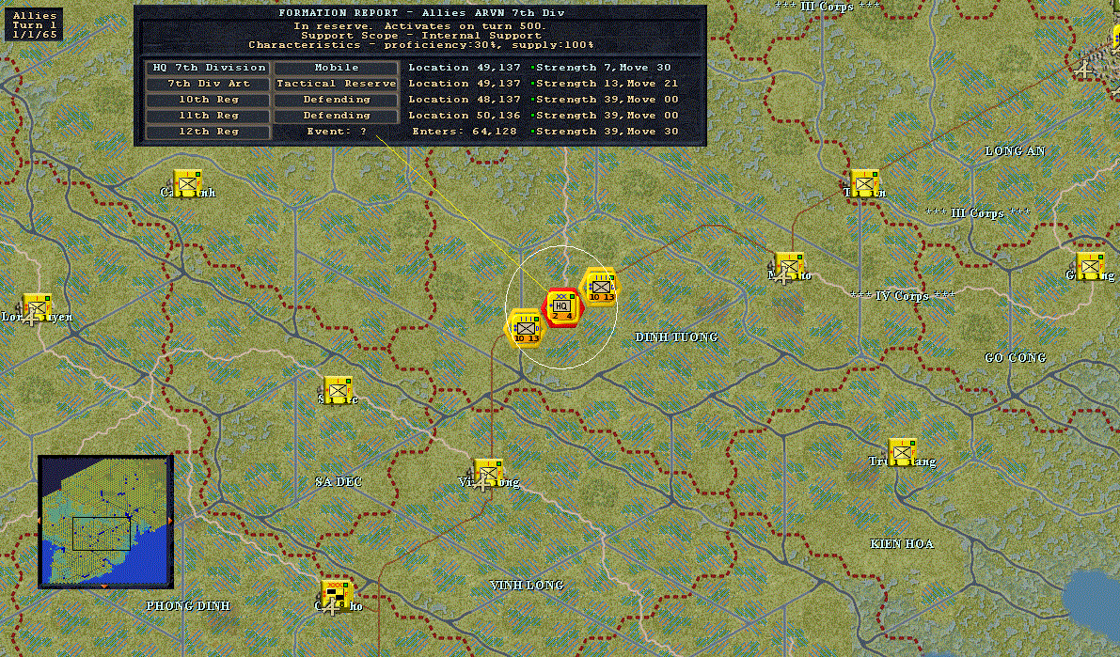This screenshot has width=1120, height=657.
Task: Select the unit counter at My Tho
Action: click(x=789, y=266)
